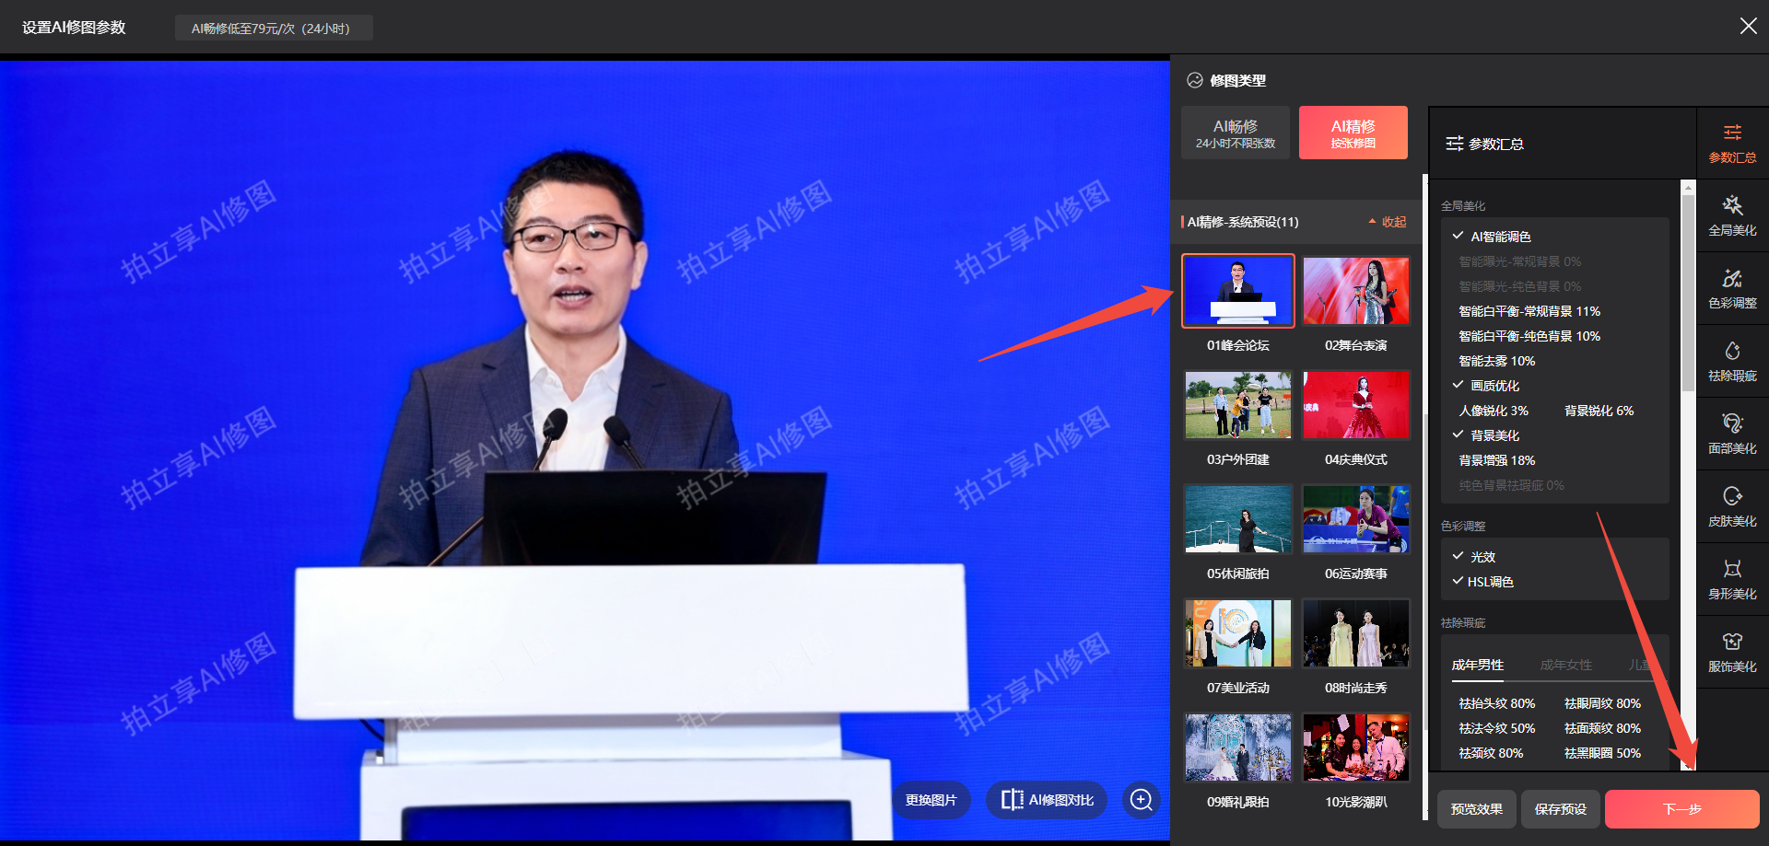Select the 成年男性 tab
Image resolution: width=1769 pixels, height=846 pixels.
(x=1477, y=664)
